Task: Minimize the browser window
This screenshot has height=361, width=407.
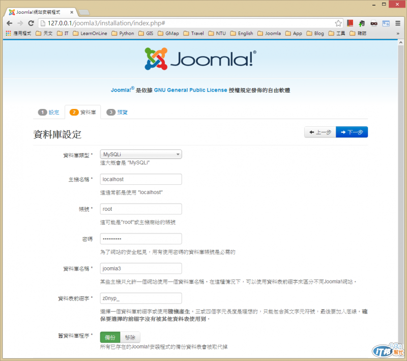Action: (374, 5)
